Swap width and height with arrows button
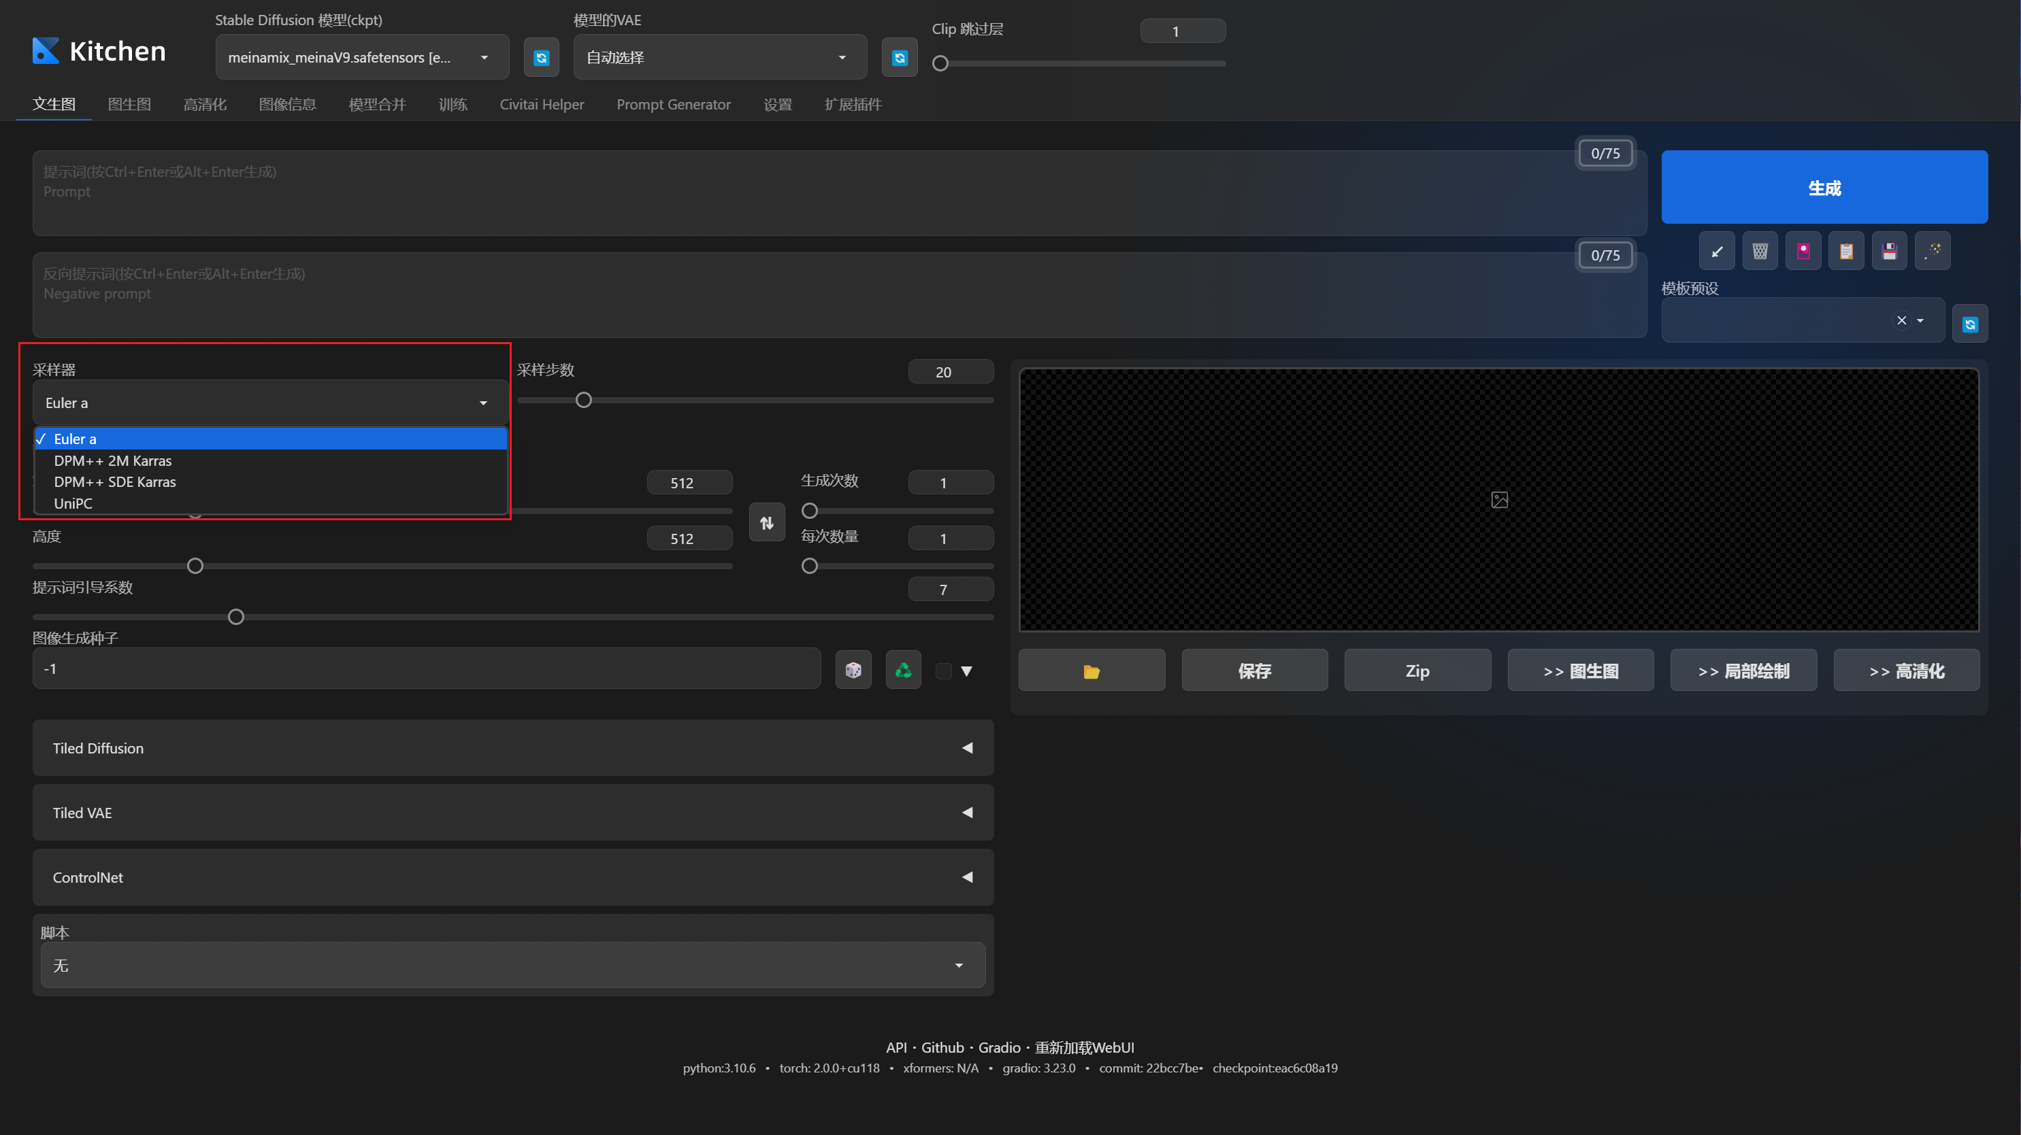Screen dimensions: 2021x1135 tap(766, 522)
